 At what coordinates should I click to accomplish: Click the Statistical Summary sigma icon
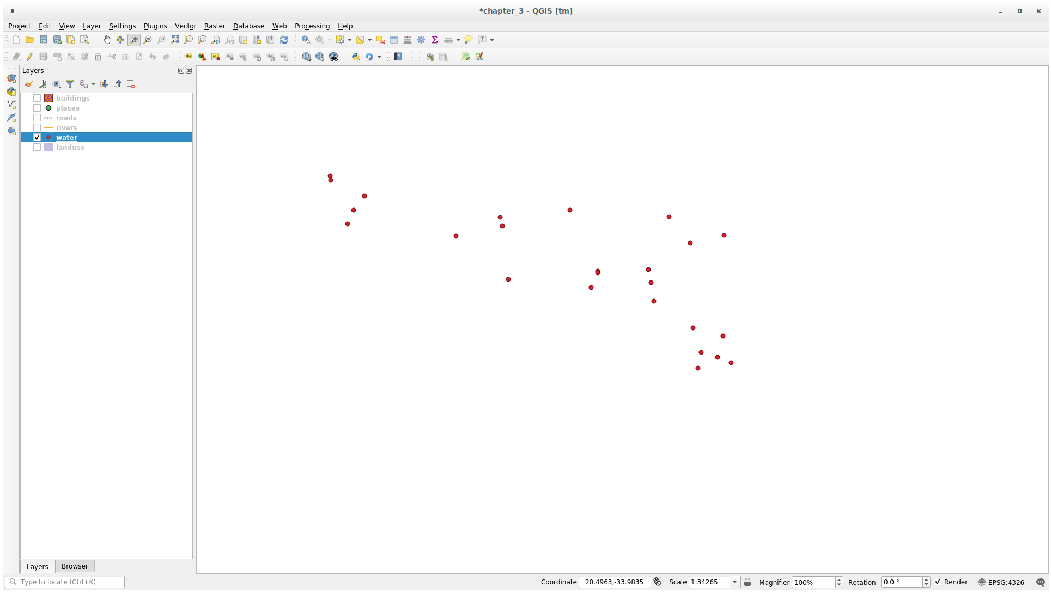(x=435, y=40)
